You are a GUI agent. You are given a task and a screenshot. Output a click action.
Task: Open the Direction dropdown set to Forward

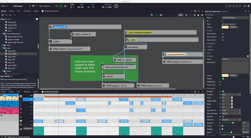pyautogui.click(x=231, y=119)
